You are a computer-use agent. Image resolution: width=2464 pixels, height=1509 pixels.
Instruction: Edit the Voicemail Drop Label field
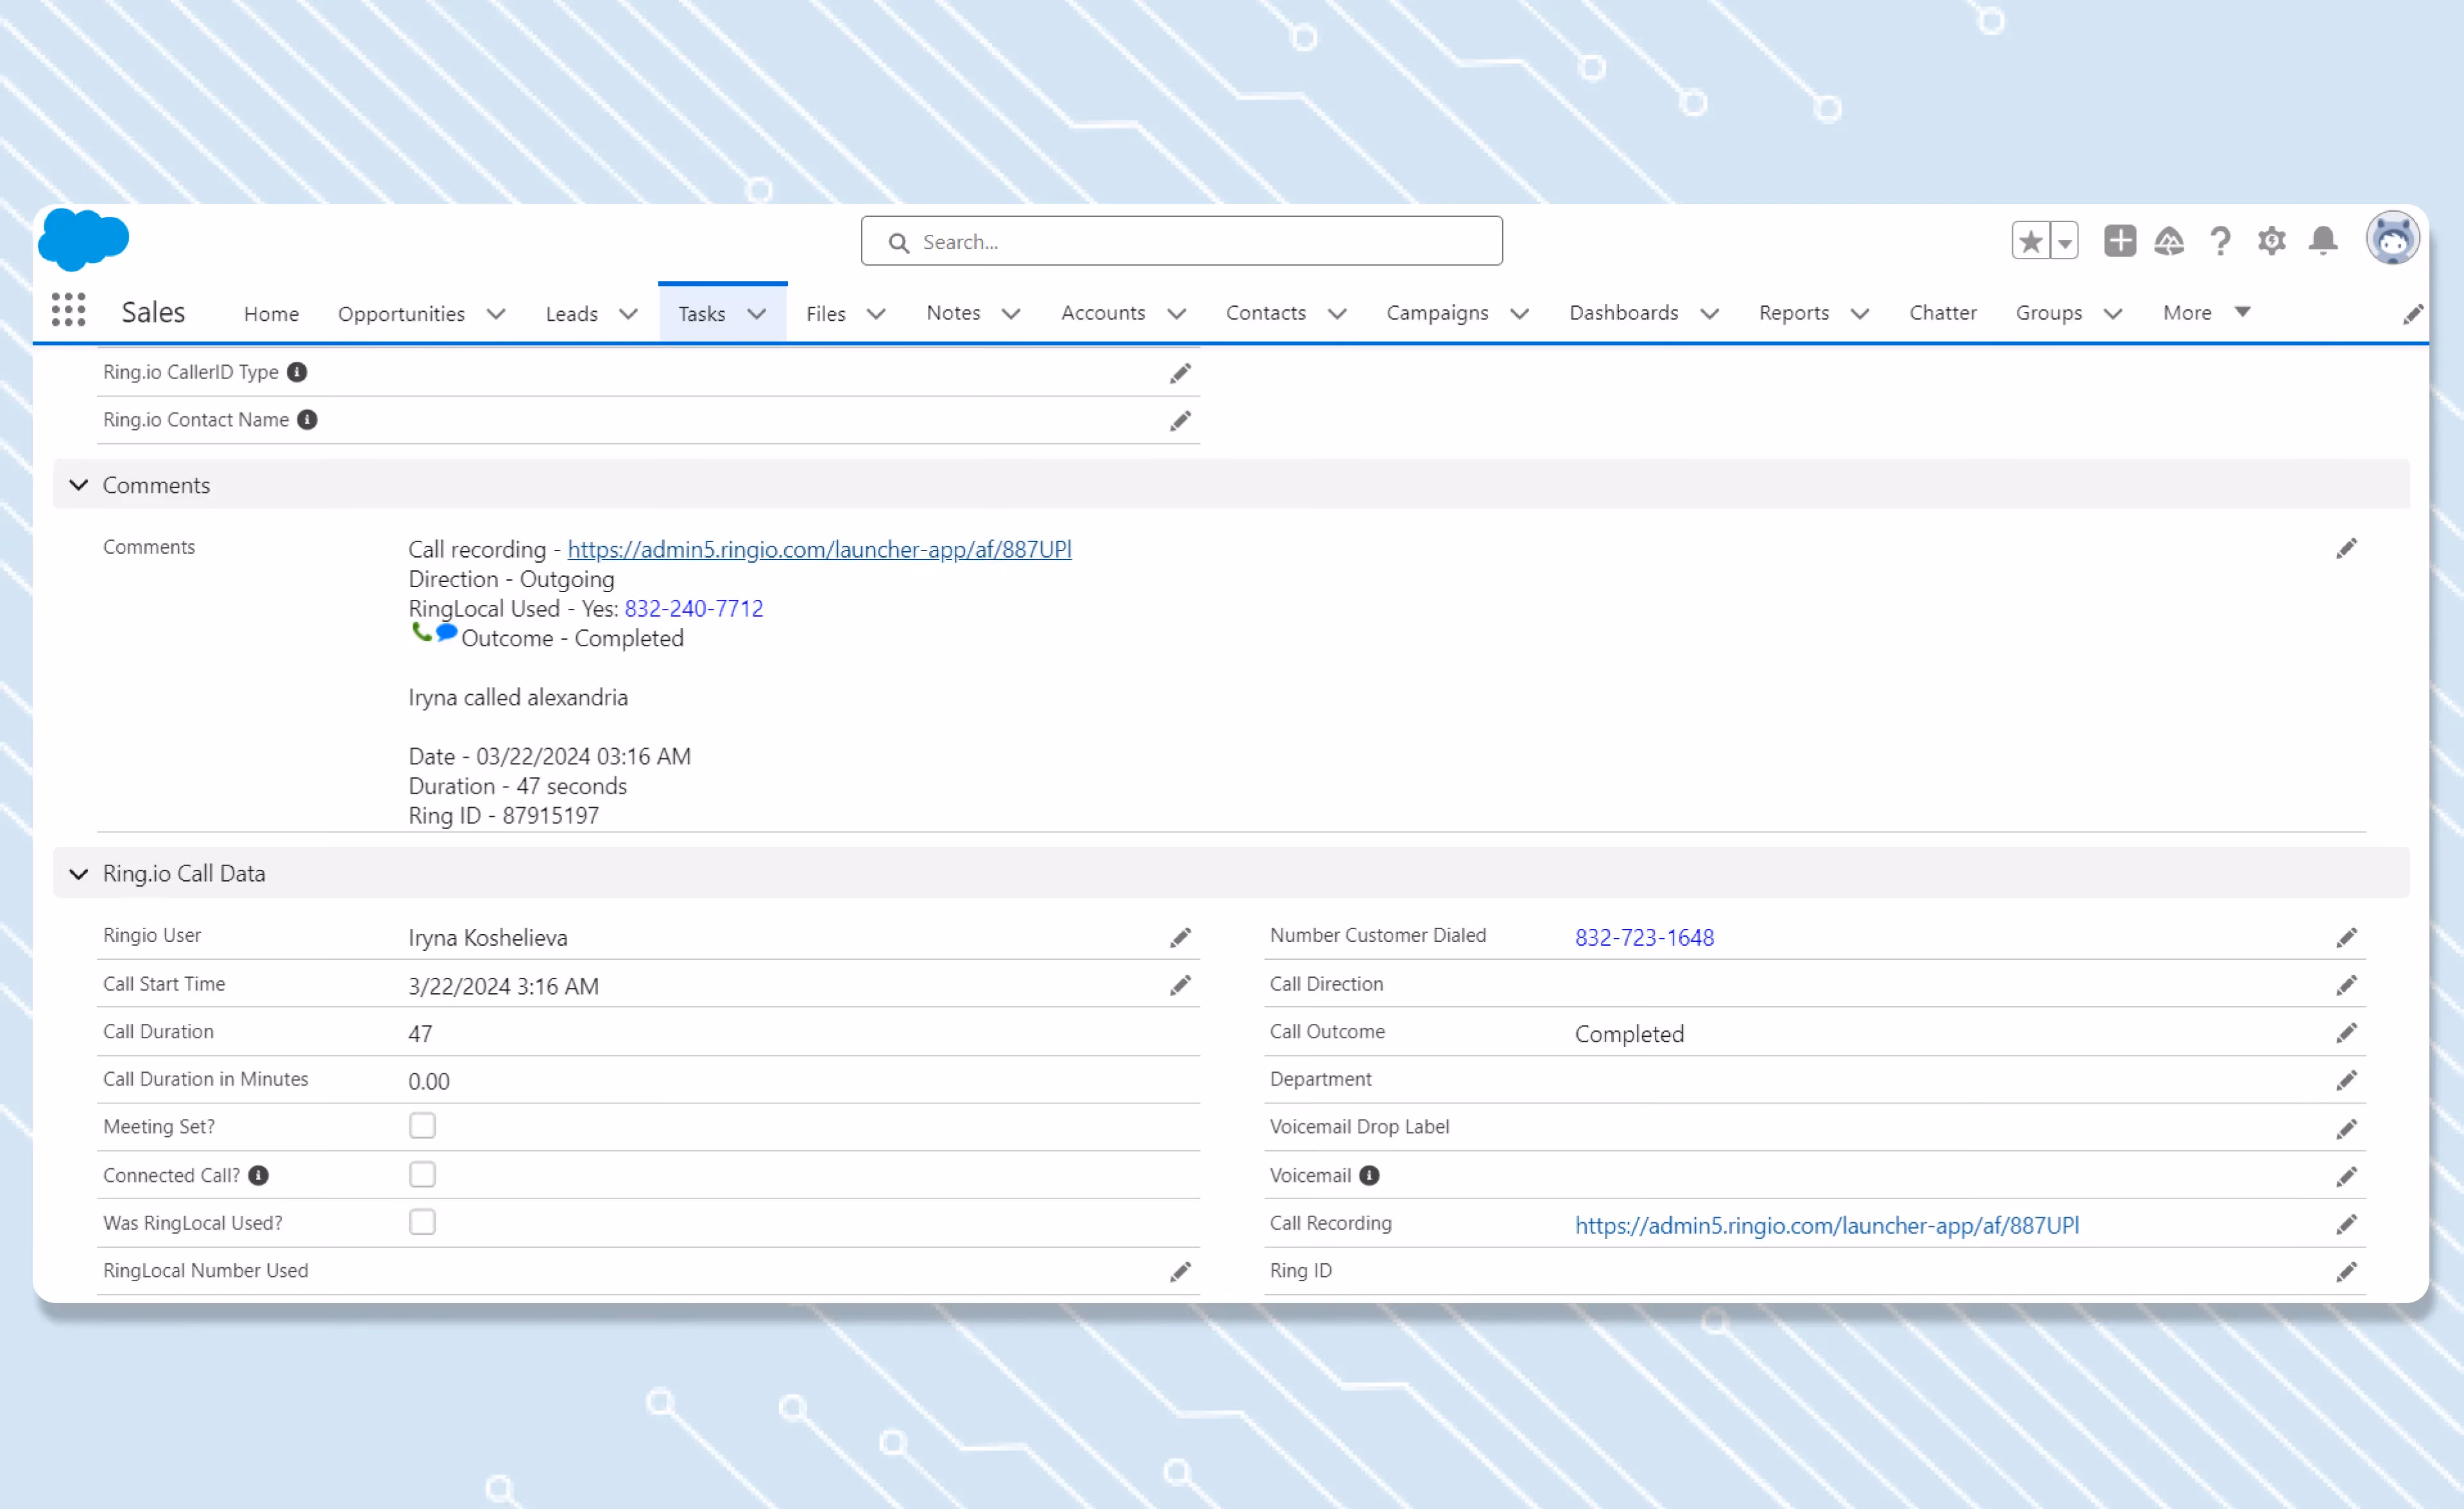(2346, 1129)
